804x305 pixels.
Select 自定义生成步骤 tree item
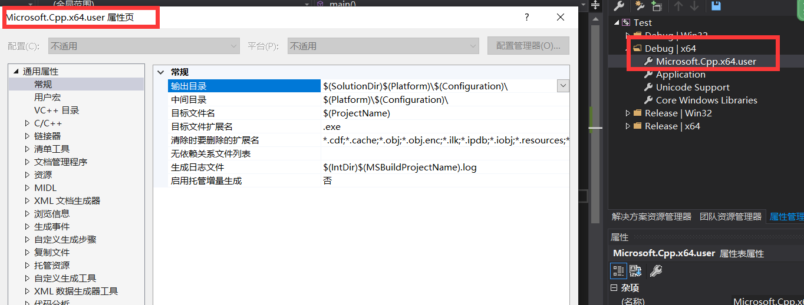point(65,240)
